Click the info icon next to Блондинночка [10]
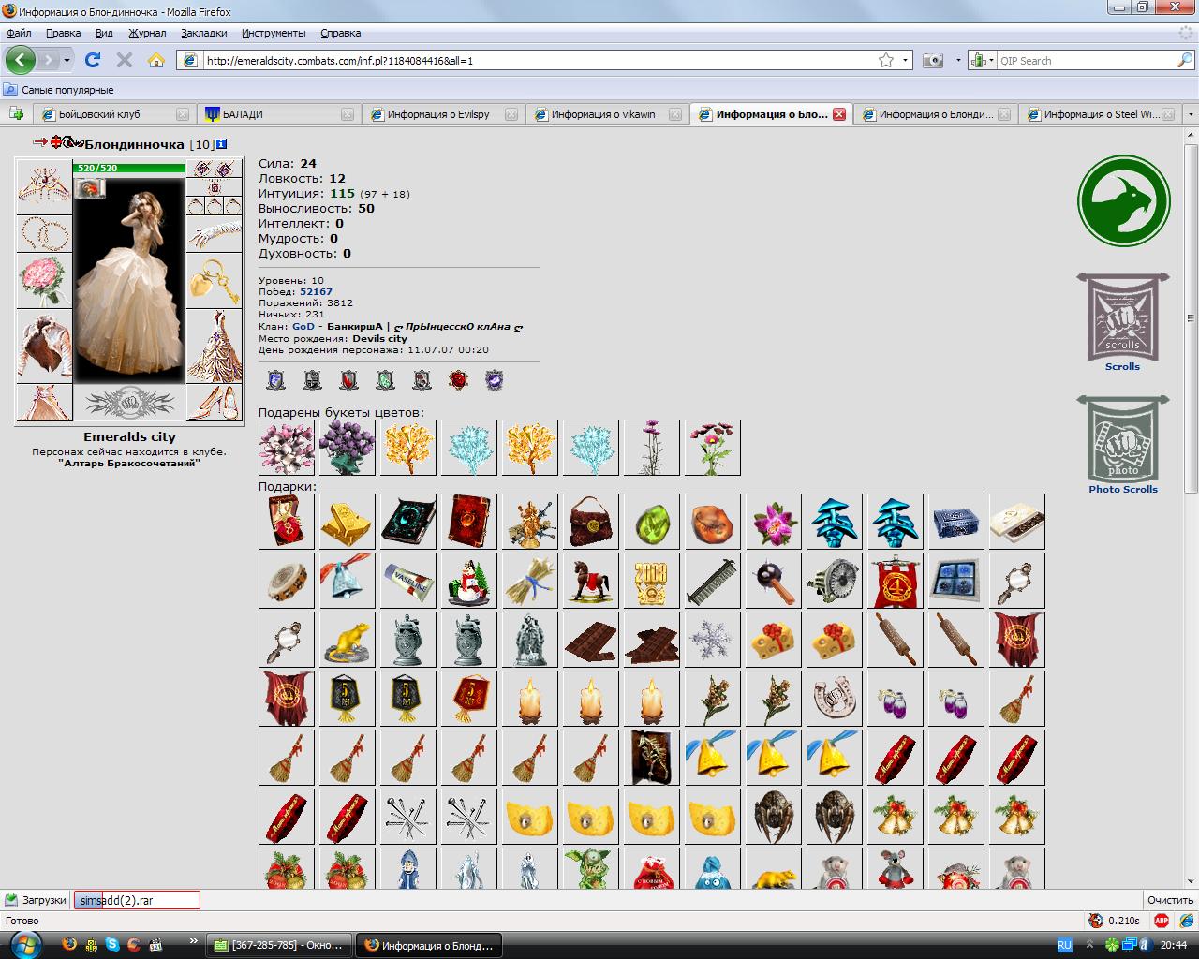Image resolution: width=1199 pixels, height=959 pixels. click(221, 144)
